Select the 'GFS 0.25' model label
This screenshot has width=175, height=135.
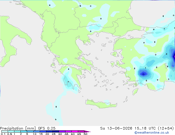47,128
